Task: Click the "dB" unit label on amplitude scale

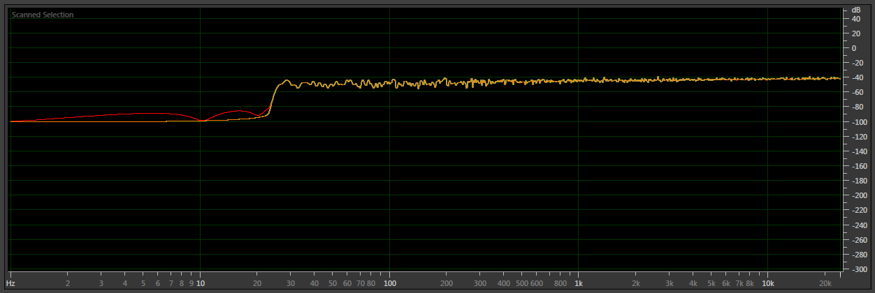Action: tap(855, 10)
